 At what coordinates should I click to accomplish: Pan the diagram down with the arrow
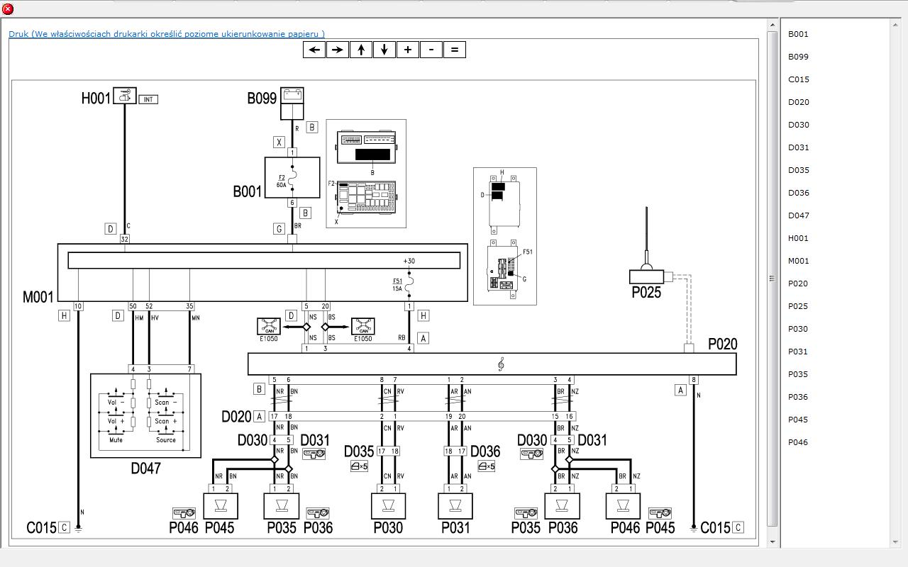point(384,50)
